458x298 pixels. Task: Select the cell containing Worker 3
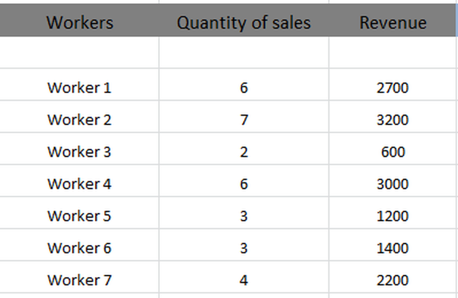tap(79, 152)
